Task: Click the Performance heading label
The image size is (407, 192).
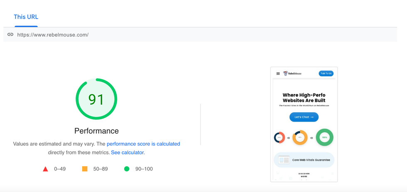Action: point(96,131)
